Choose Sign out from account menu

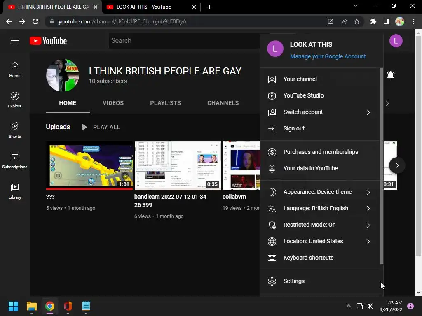[320, 129]
